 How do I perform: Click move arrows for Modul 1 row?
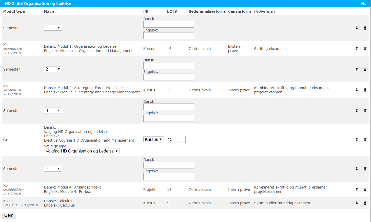click(x=357, y=48)
